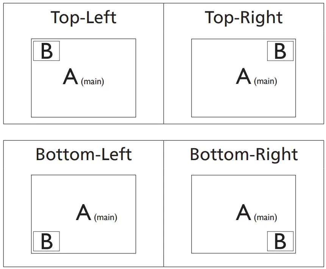326x269 pixels.
Task: Select the B sub-window in Top-Right diagram
Action: (280, 51)
